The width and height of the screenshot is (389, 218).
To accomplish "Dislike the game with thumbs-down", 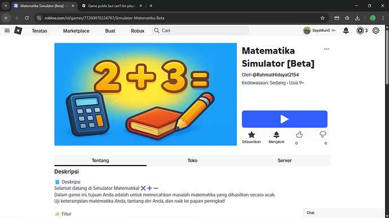I will click(323, 135).
